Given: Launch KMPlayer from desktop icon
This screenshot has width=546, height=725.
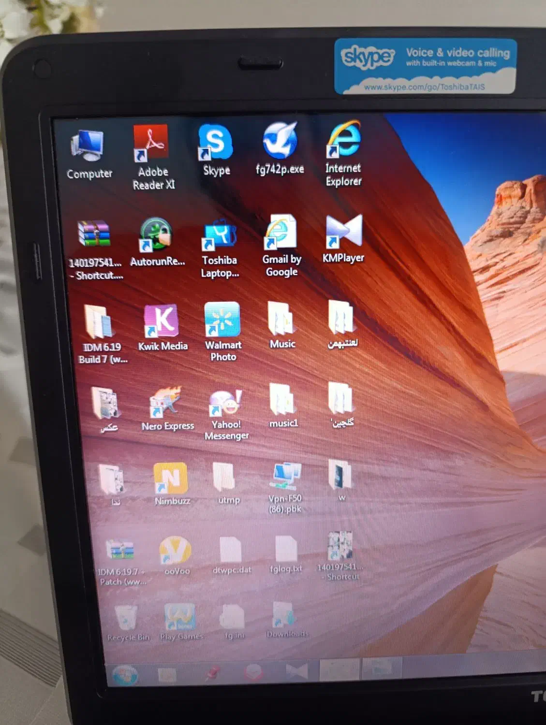Looking at the screenshot, I should [344, 231].
